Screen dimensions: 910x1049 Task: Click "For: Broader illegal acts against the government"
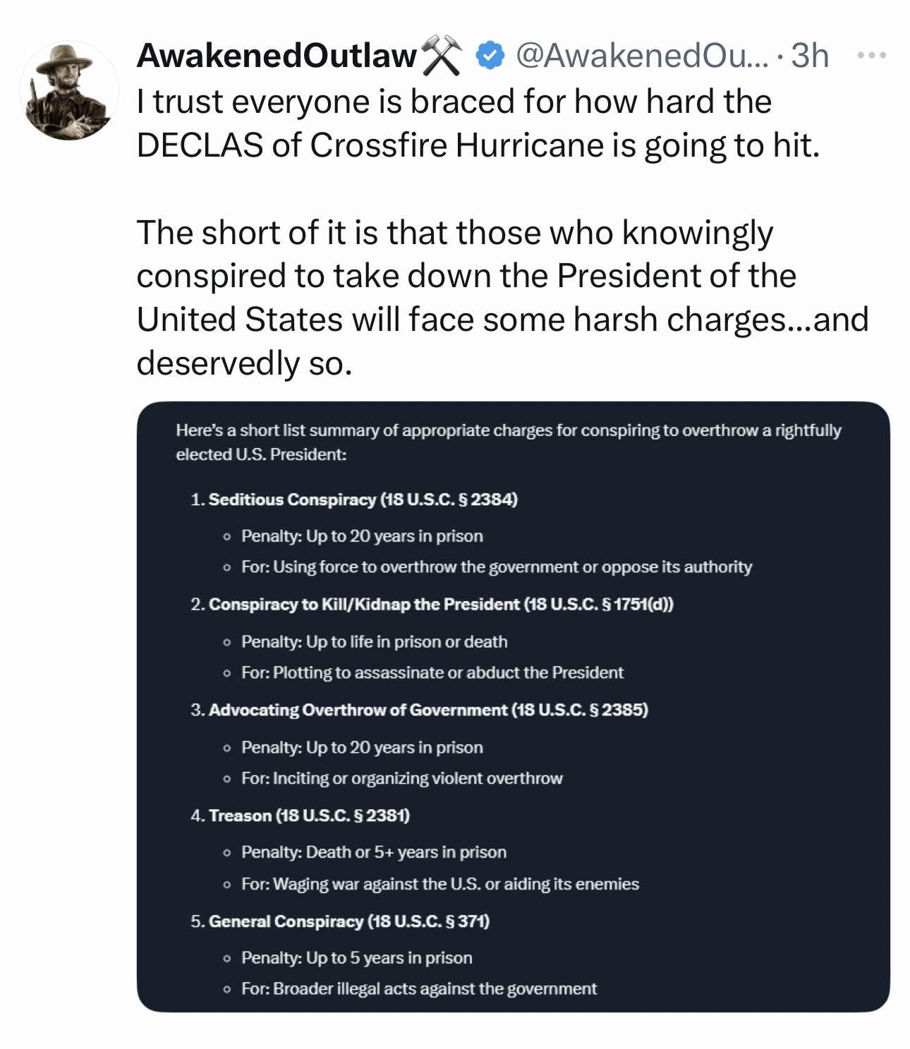418,989
